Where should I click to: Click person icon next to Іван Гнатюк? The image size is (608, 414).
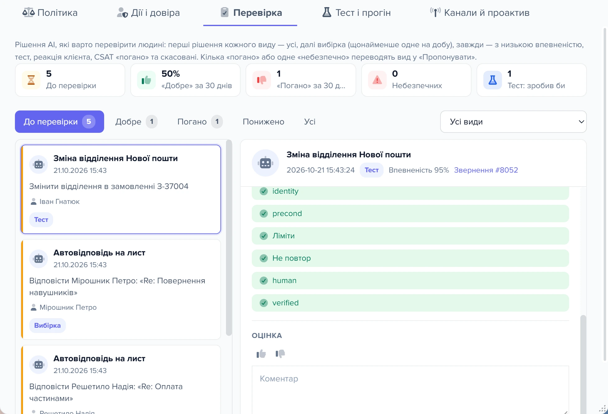34,202
